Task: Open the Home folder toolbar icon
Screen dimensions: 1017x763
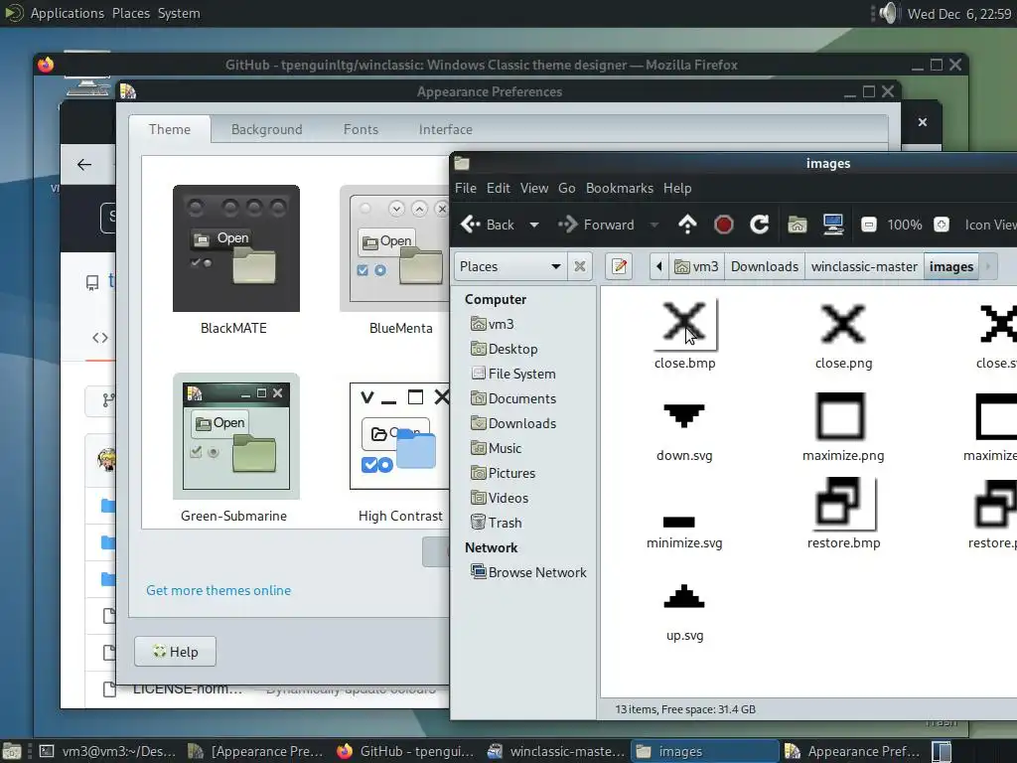Action: 798,225
